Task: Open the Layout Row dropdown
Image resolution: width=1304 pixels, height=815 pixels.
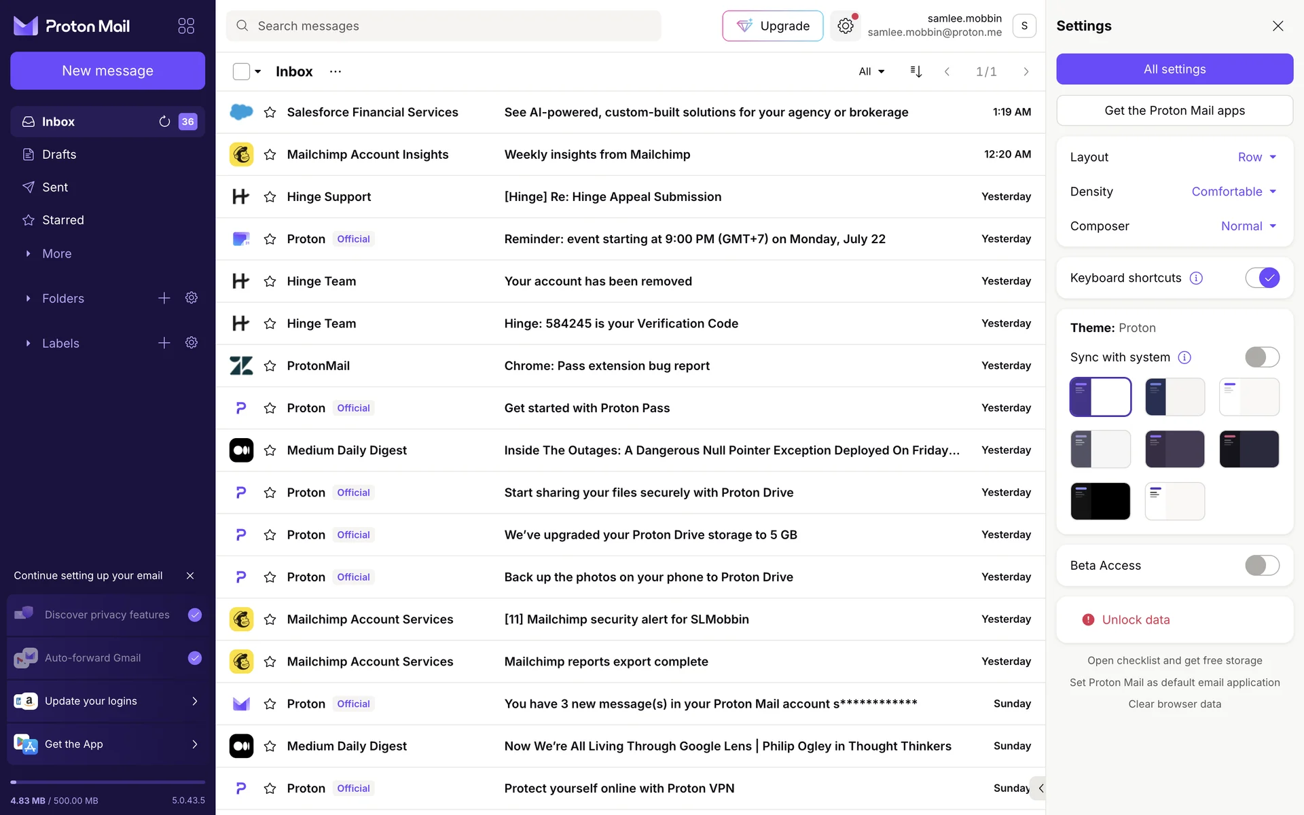Action: click(1256, 157)
